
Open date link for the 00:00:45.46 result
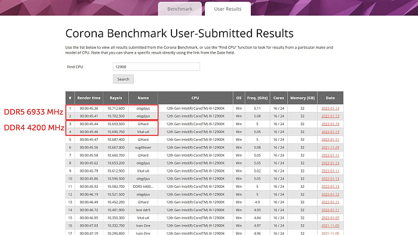(330, 132)
